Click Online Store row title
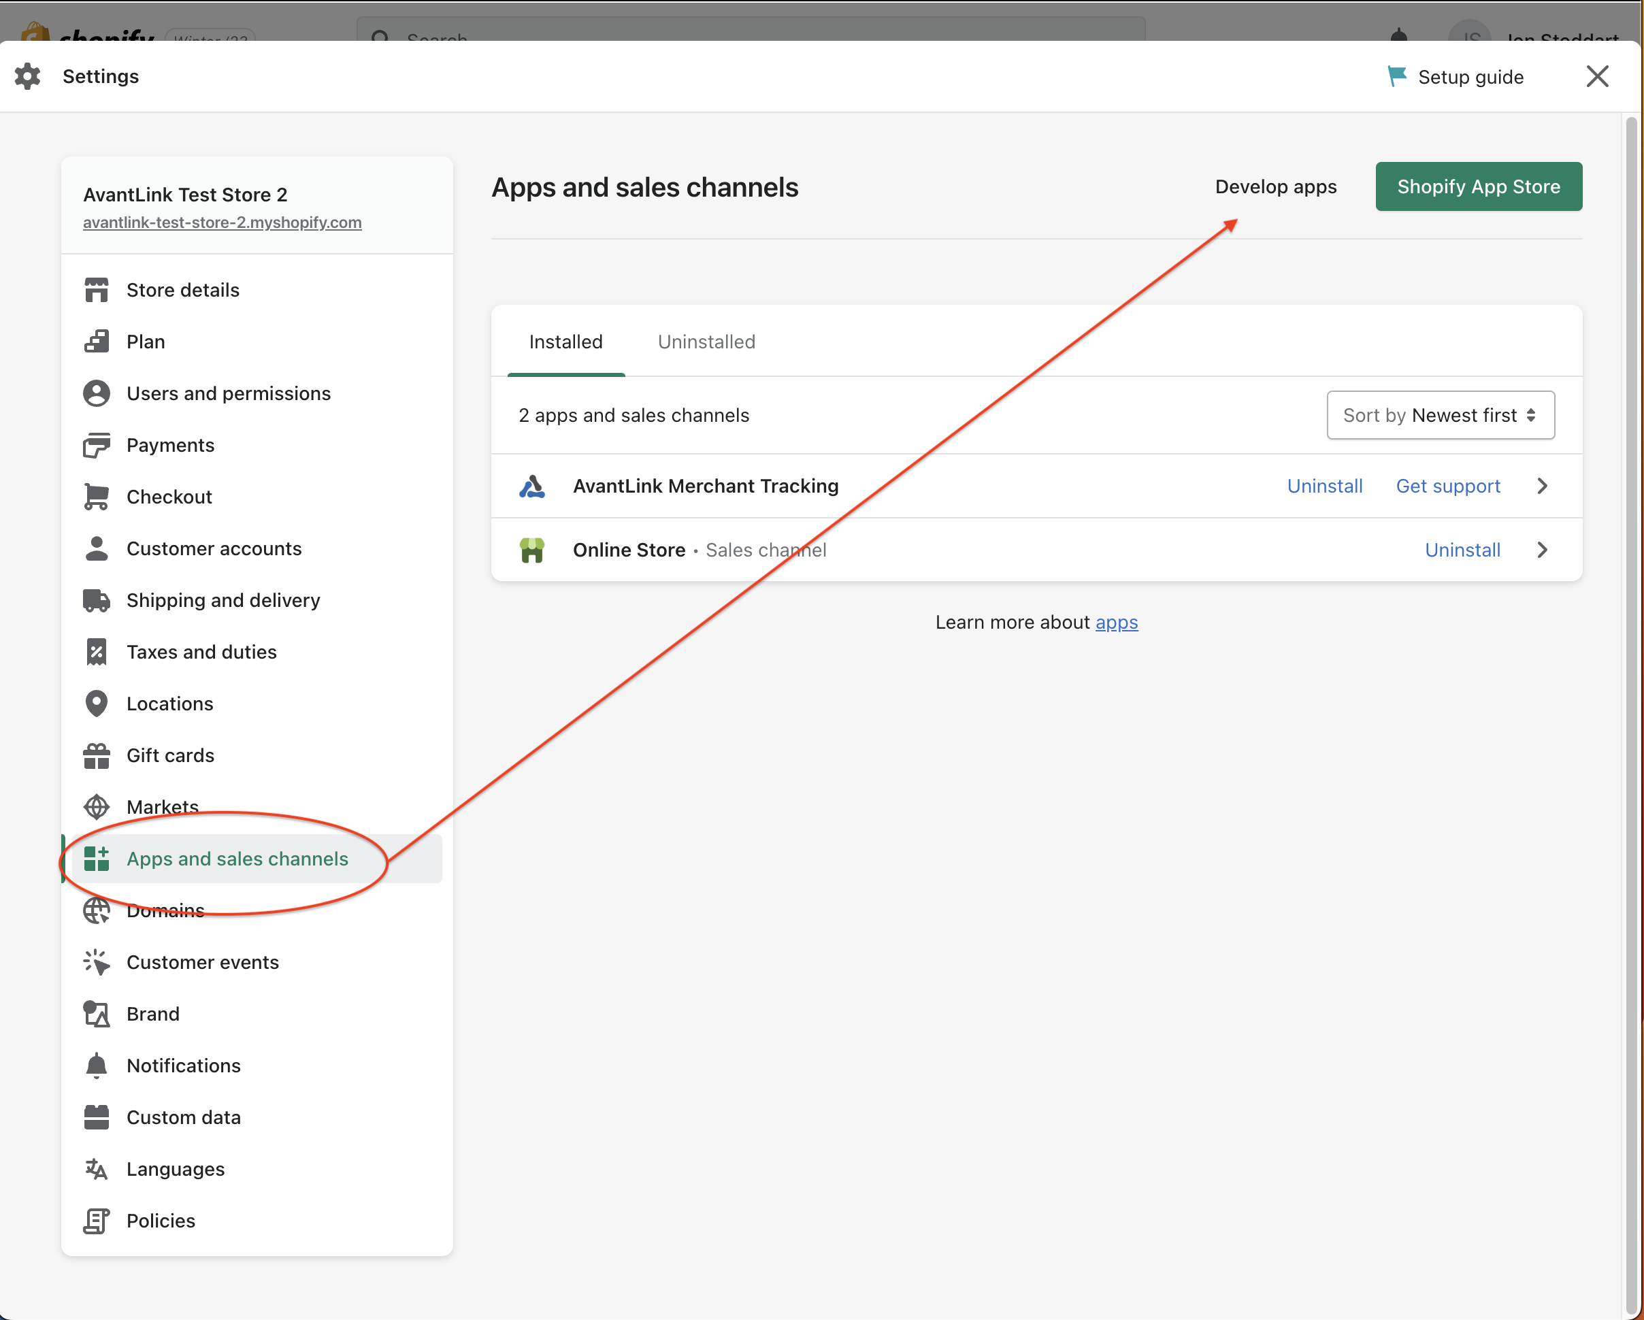 tap(629, 550)
